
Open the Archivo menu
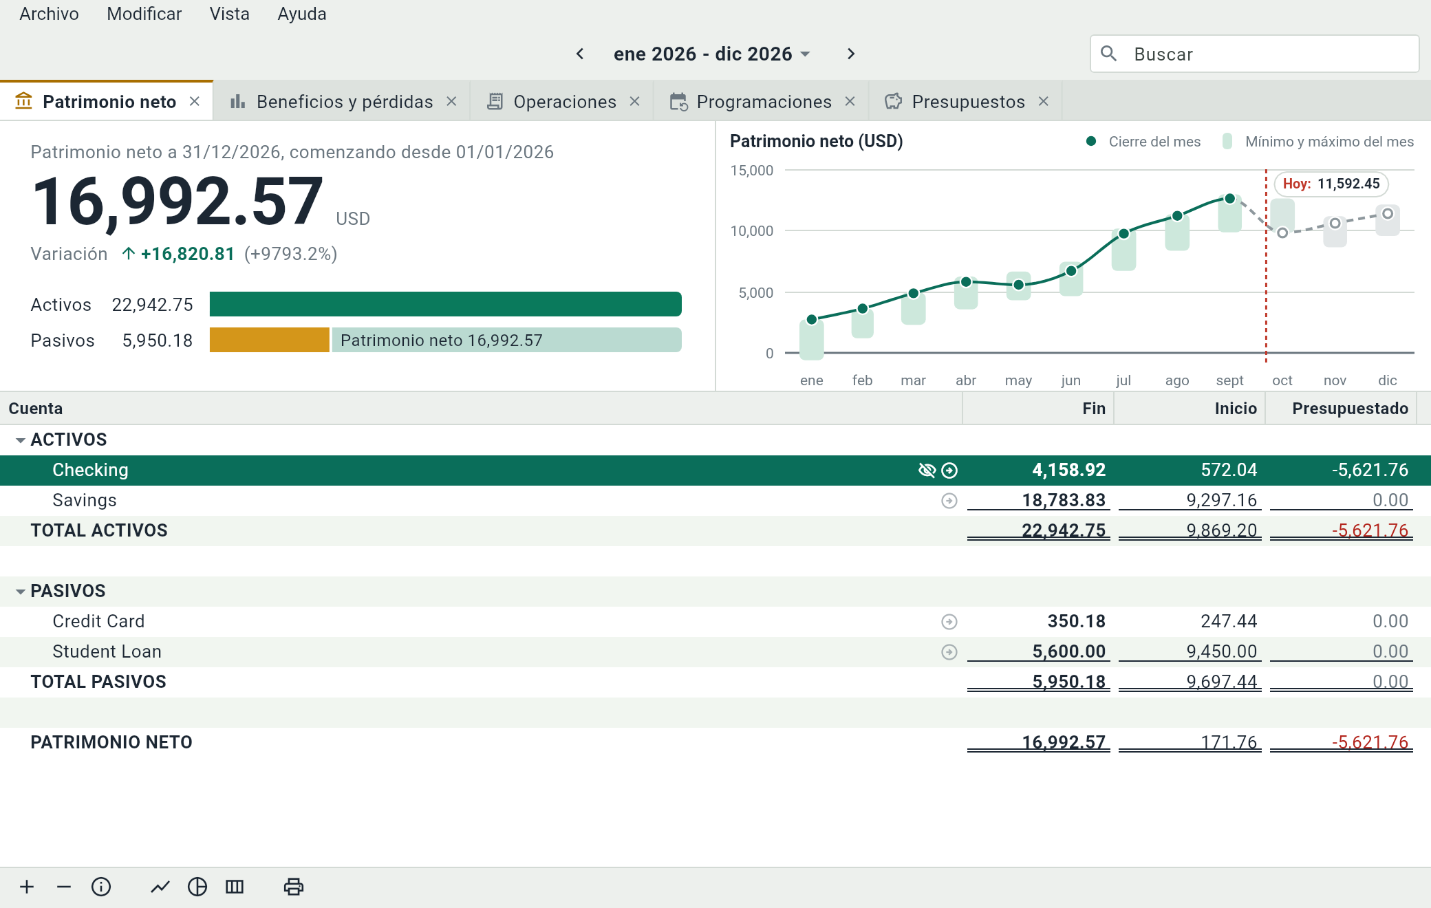[x=49, y=14]
